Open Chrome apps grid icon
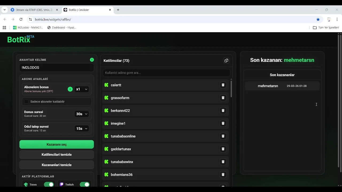 pyautogui.click(x=4, y=27)
